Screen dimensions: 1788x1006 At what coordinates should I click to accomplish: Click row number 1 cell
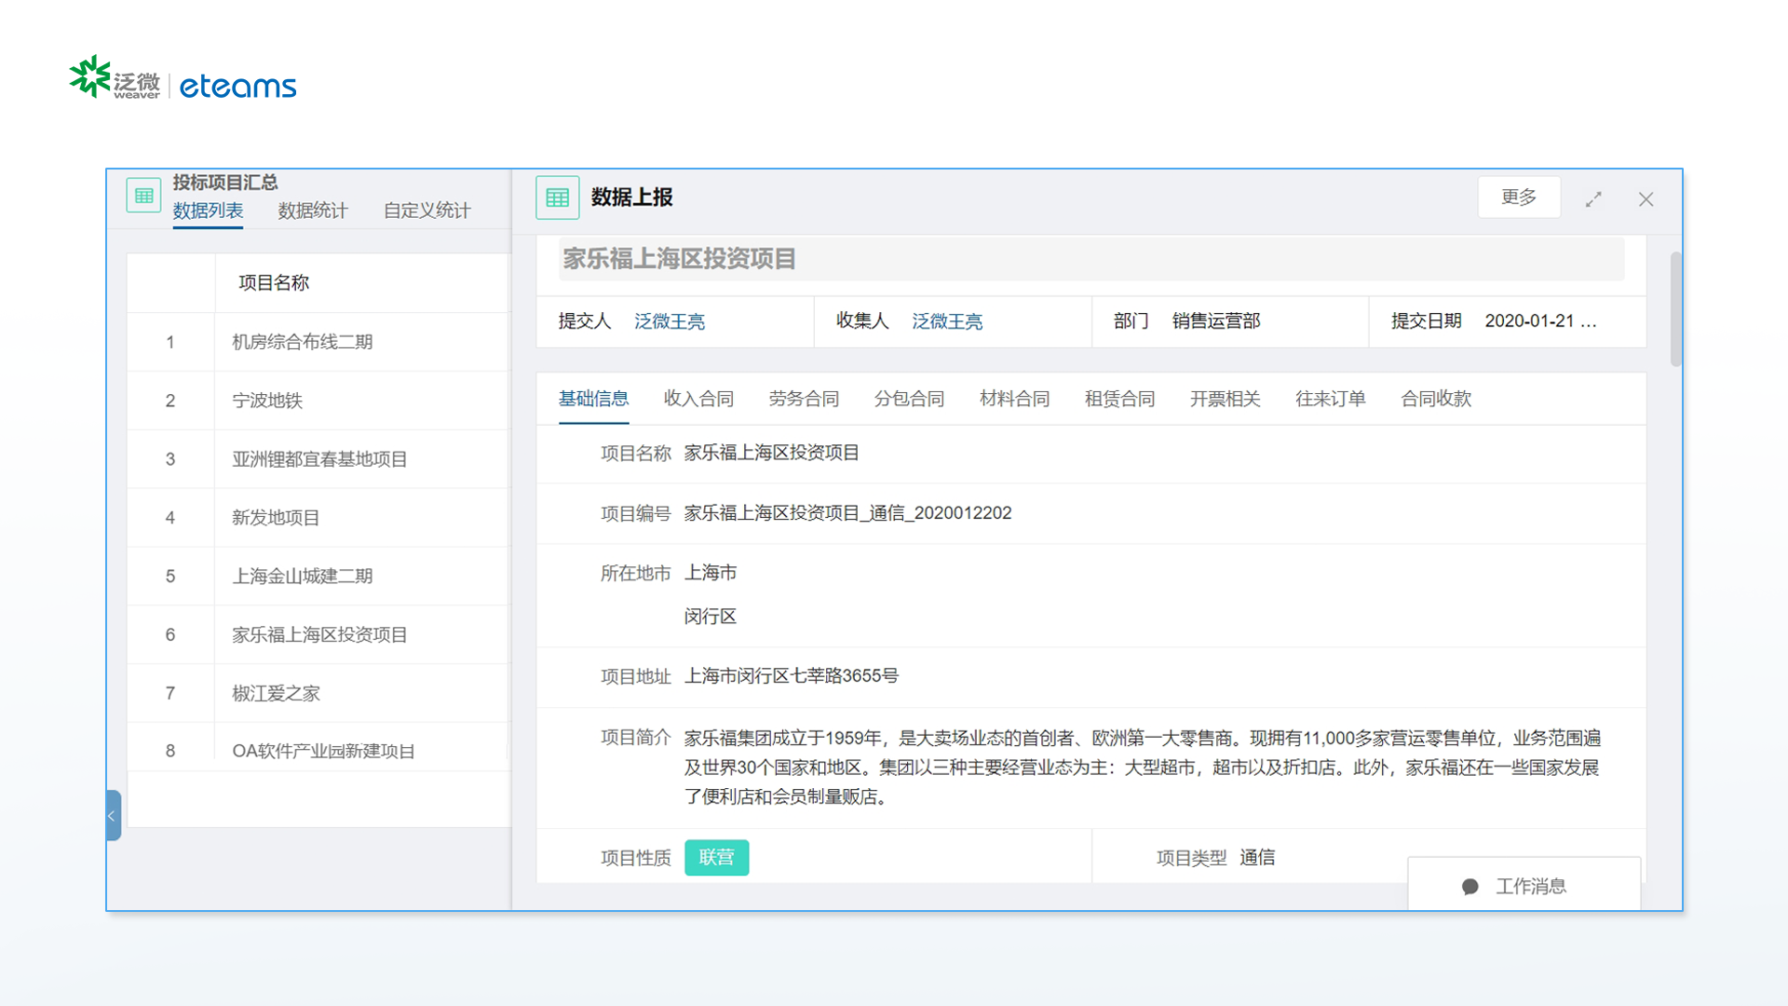pos(170,342)
